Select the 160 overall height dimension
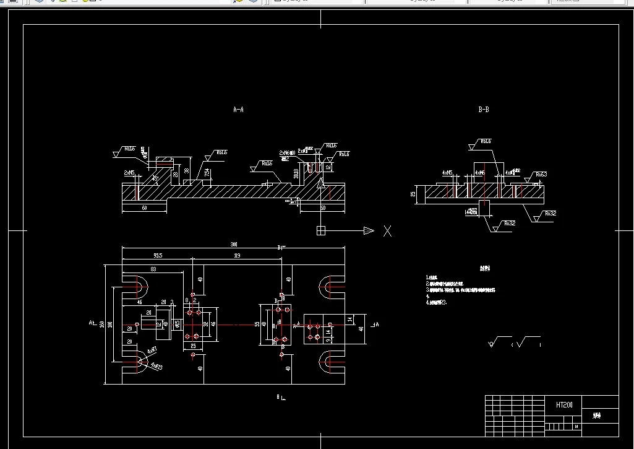Viewport: 634px width, 449px height. coord(102,325)
